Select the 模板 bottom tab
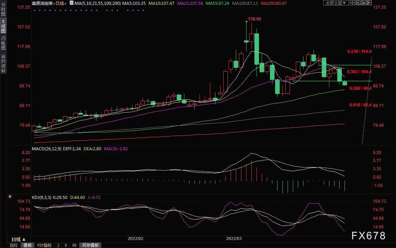Screen dimensions: 396x248 (x=28, y=245)
